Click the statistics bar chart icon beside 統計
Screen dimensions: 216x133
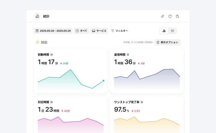pos(37,16)
